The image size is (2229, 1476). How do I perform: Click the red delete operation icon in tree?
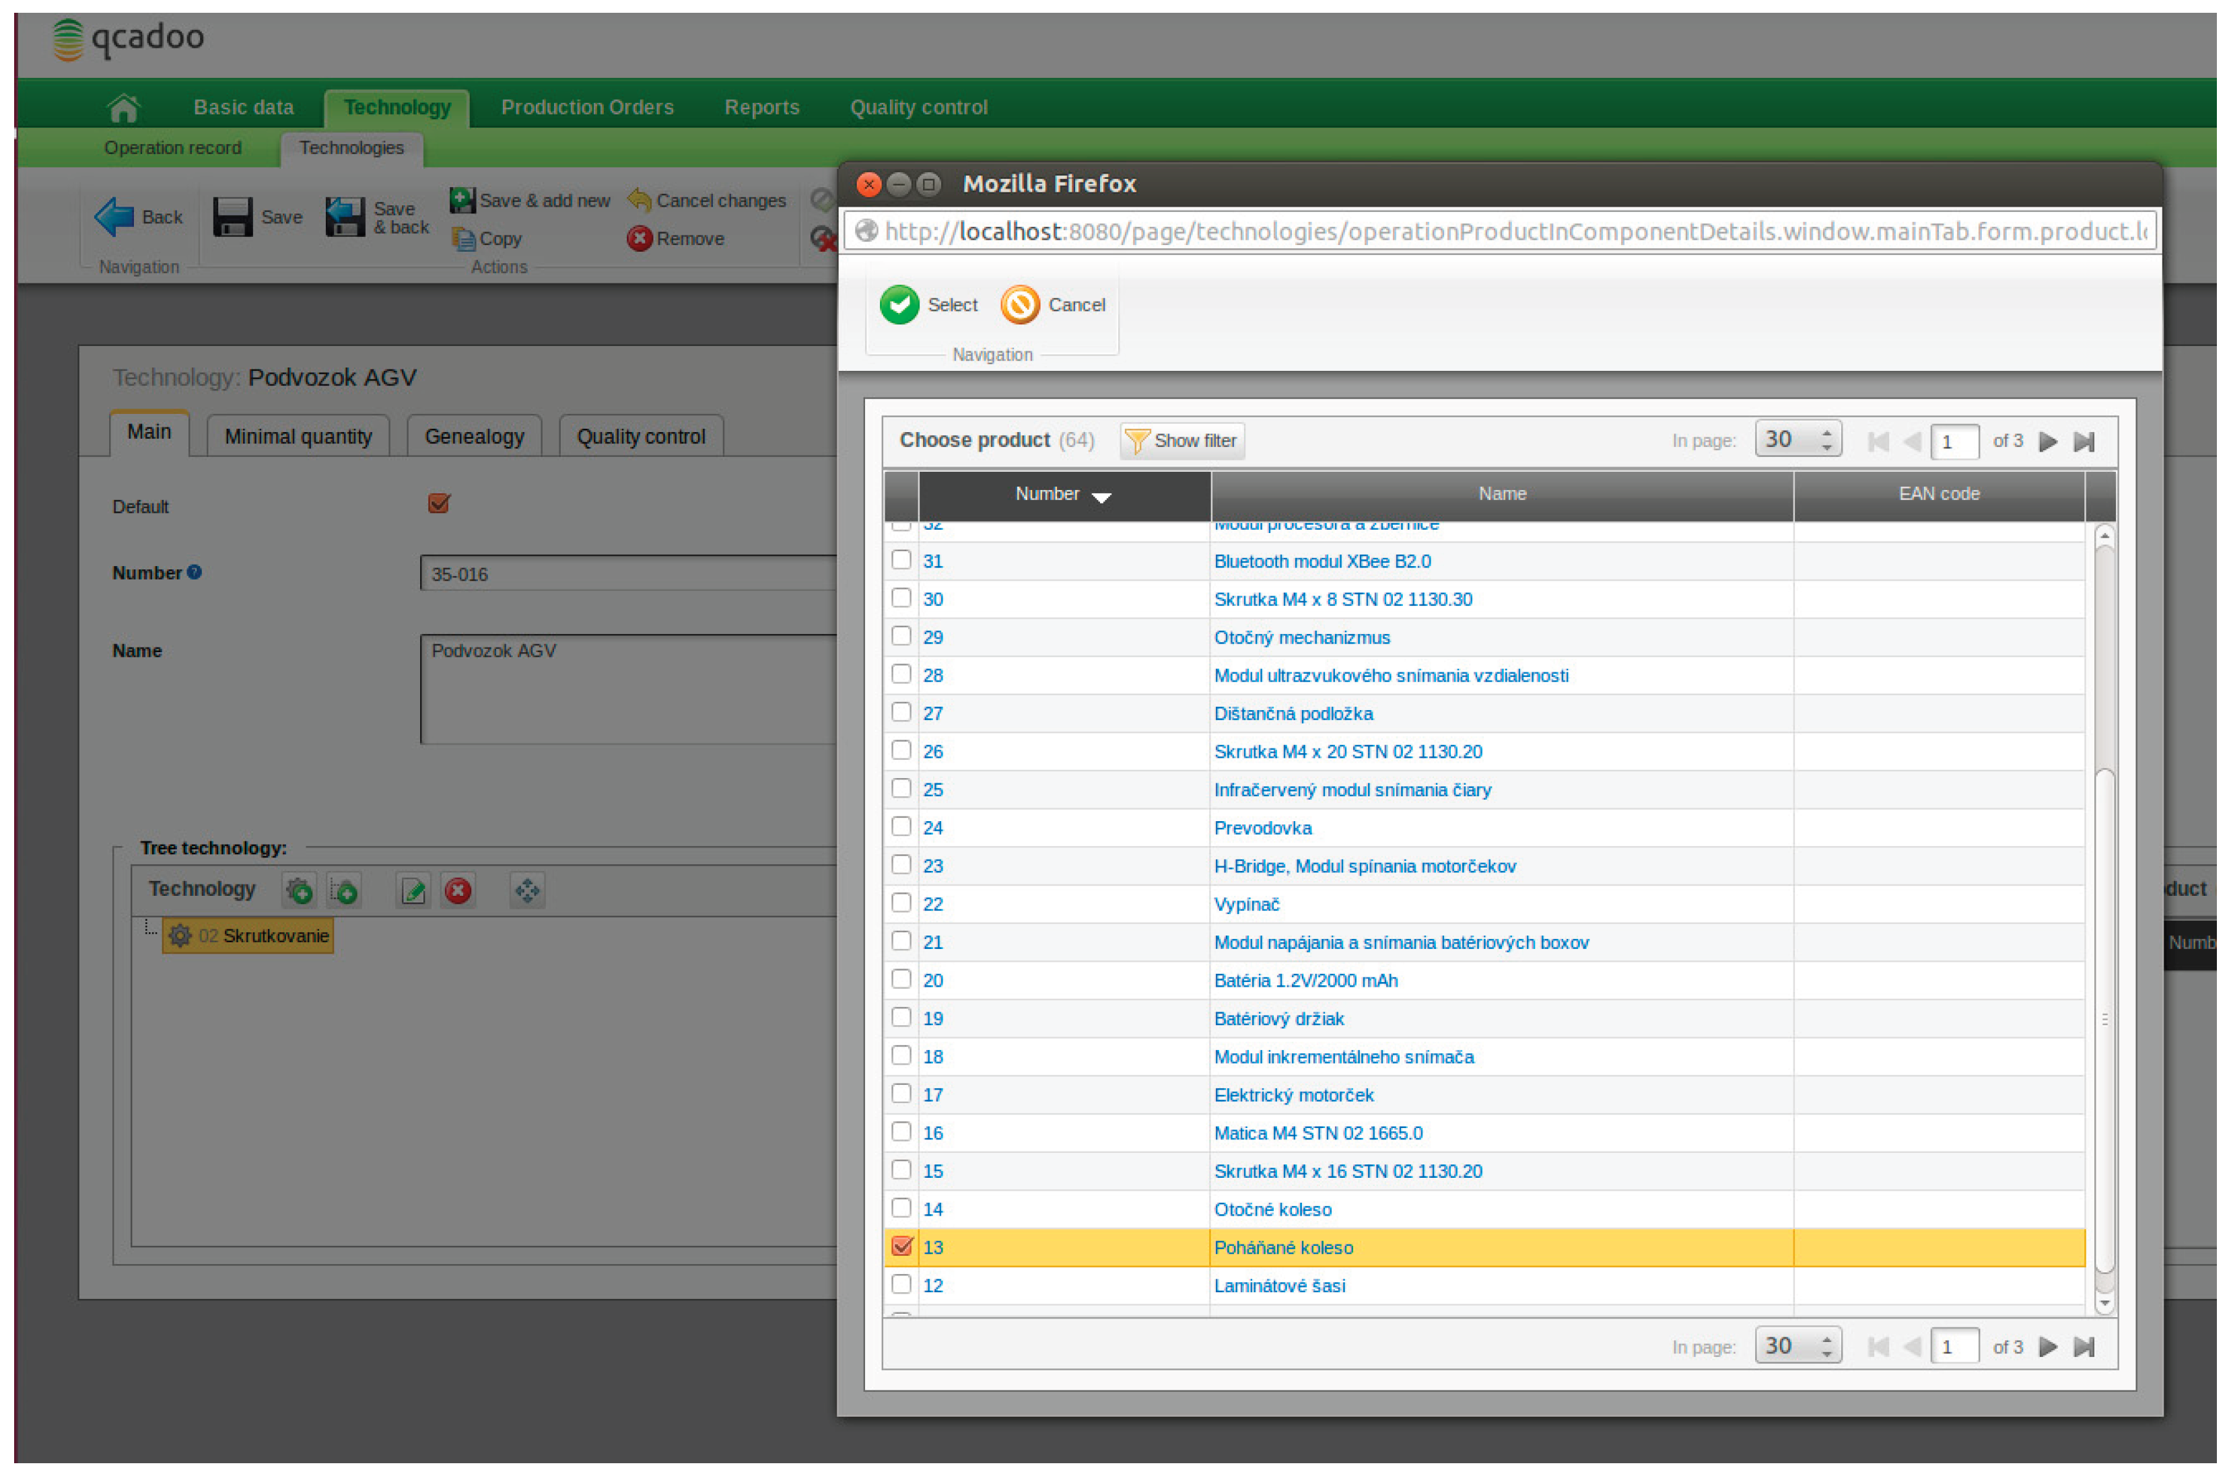[x=458, y=890]
